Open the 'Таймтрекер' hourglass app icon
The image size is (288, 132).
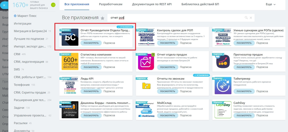click(223, 85)
